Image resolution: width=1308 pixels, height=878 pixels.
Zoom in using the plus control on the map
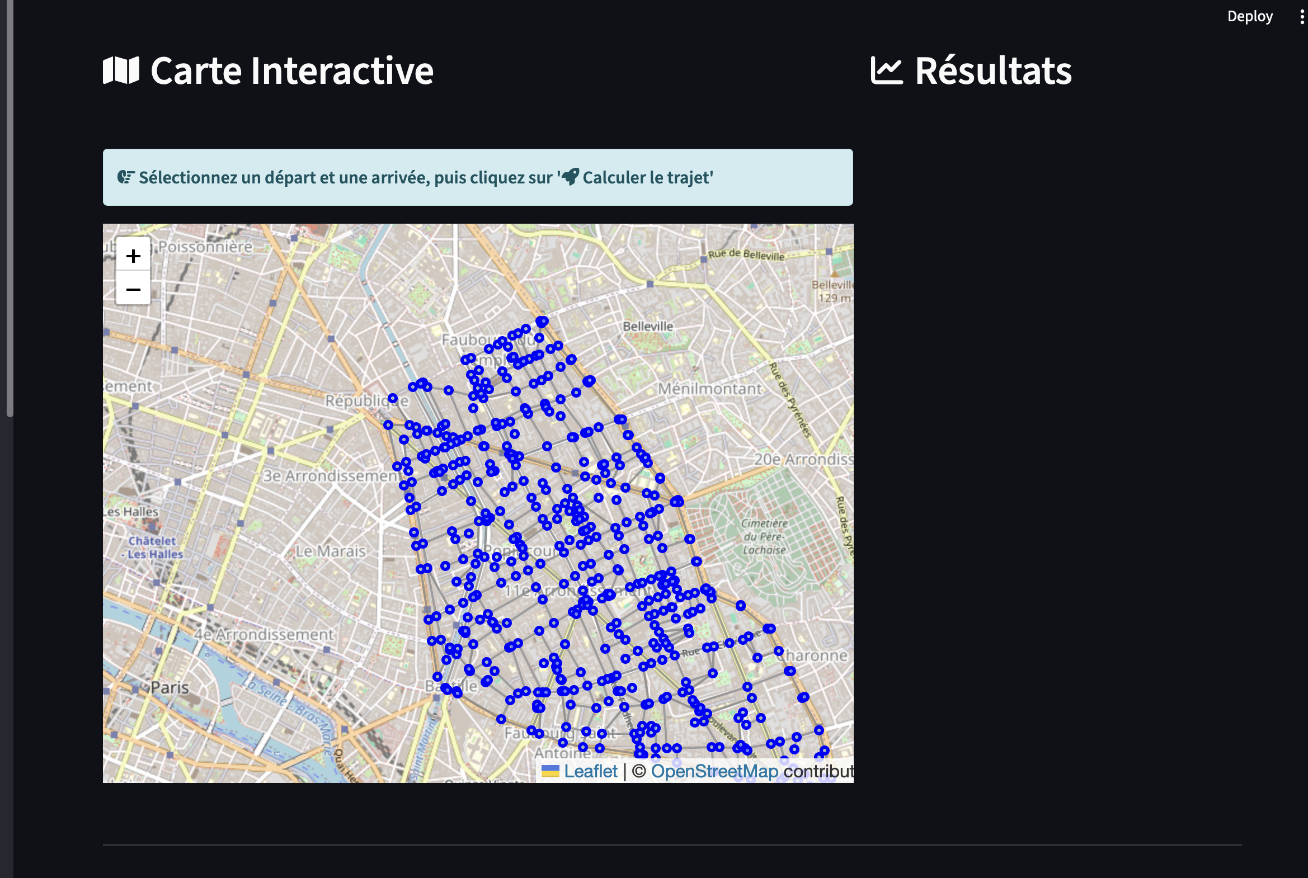[133, 257]
